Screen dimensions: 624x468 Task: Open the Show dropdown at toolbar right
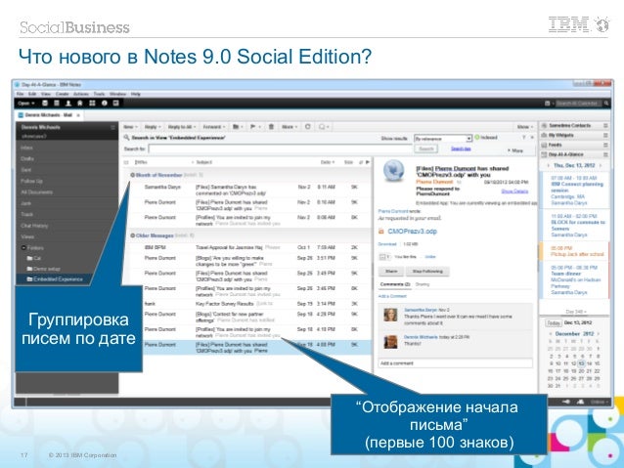pos(525,127)
